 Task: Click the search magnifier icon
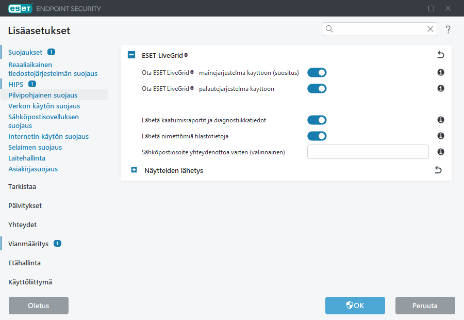329,29
